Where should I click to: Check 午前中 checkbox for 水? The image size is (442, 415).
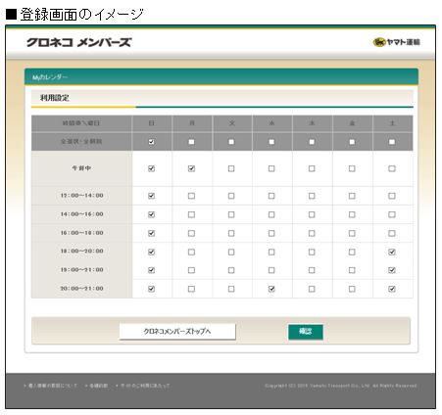[x=271, y=168]
